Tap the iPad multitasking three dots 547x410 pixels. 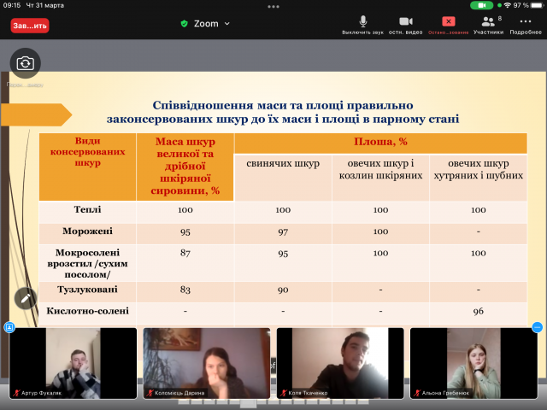pos(273,5)
